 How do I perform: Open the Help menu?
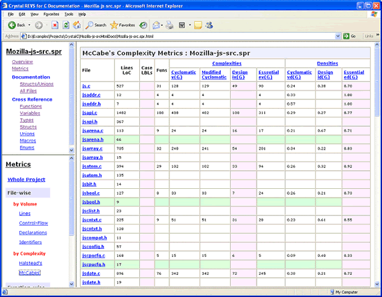82,14
